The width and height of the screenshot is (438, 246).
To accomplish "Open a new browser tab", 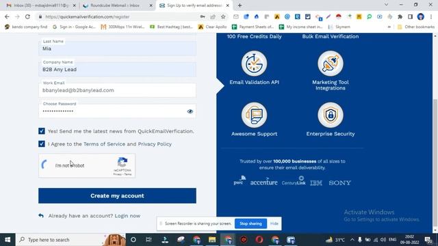I will (240, 5).
